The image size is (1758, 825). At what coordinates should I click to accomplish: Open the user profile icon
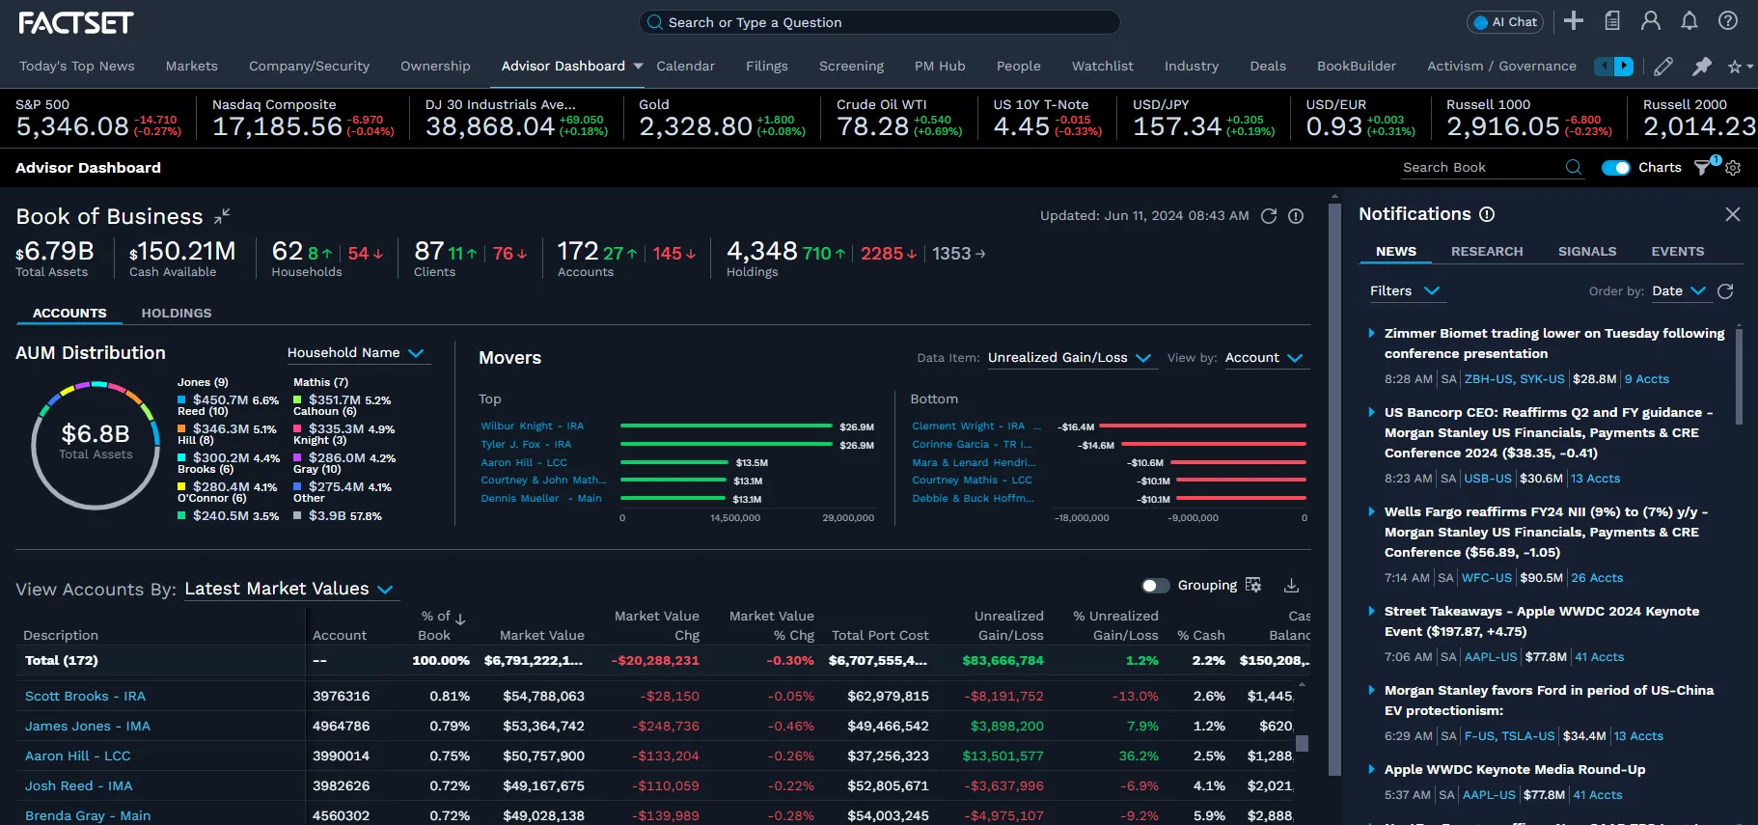1650,21
